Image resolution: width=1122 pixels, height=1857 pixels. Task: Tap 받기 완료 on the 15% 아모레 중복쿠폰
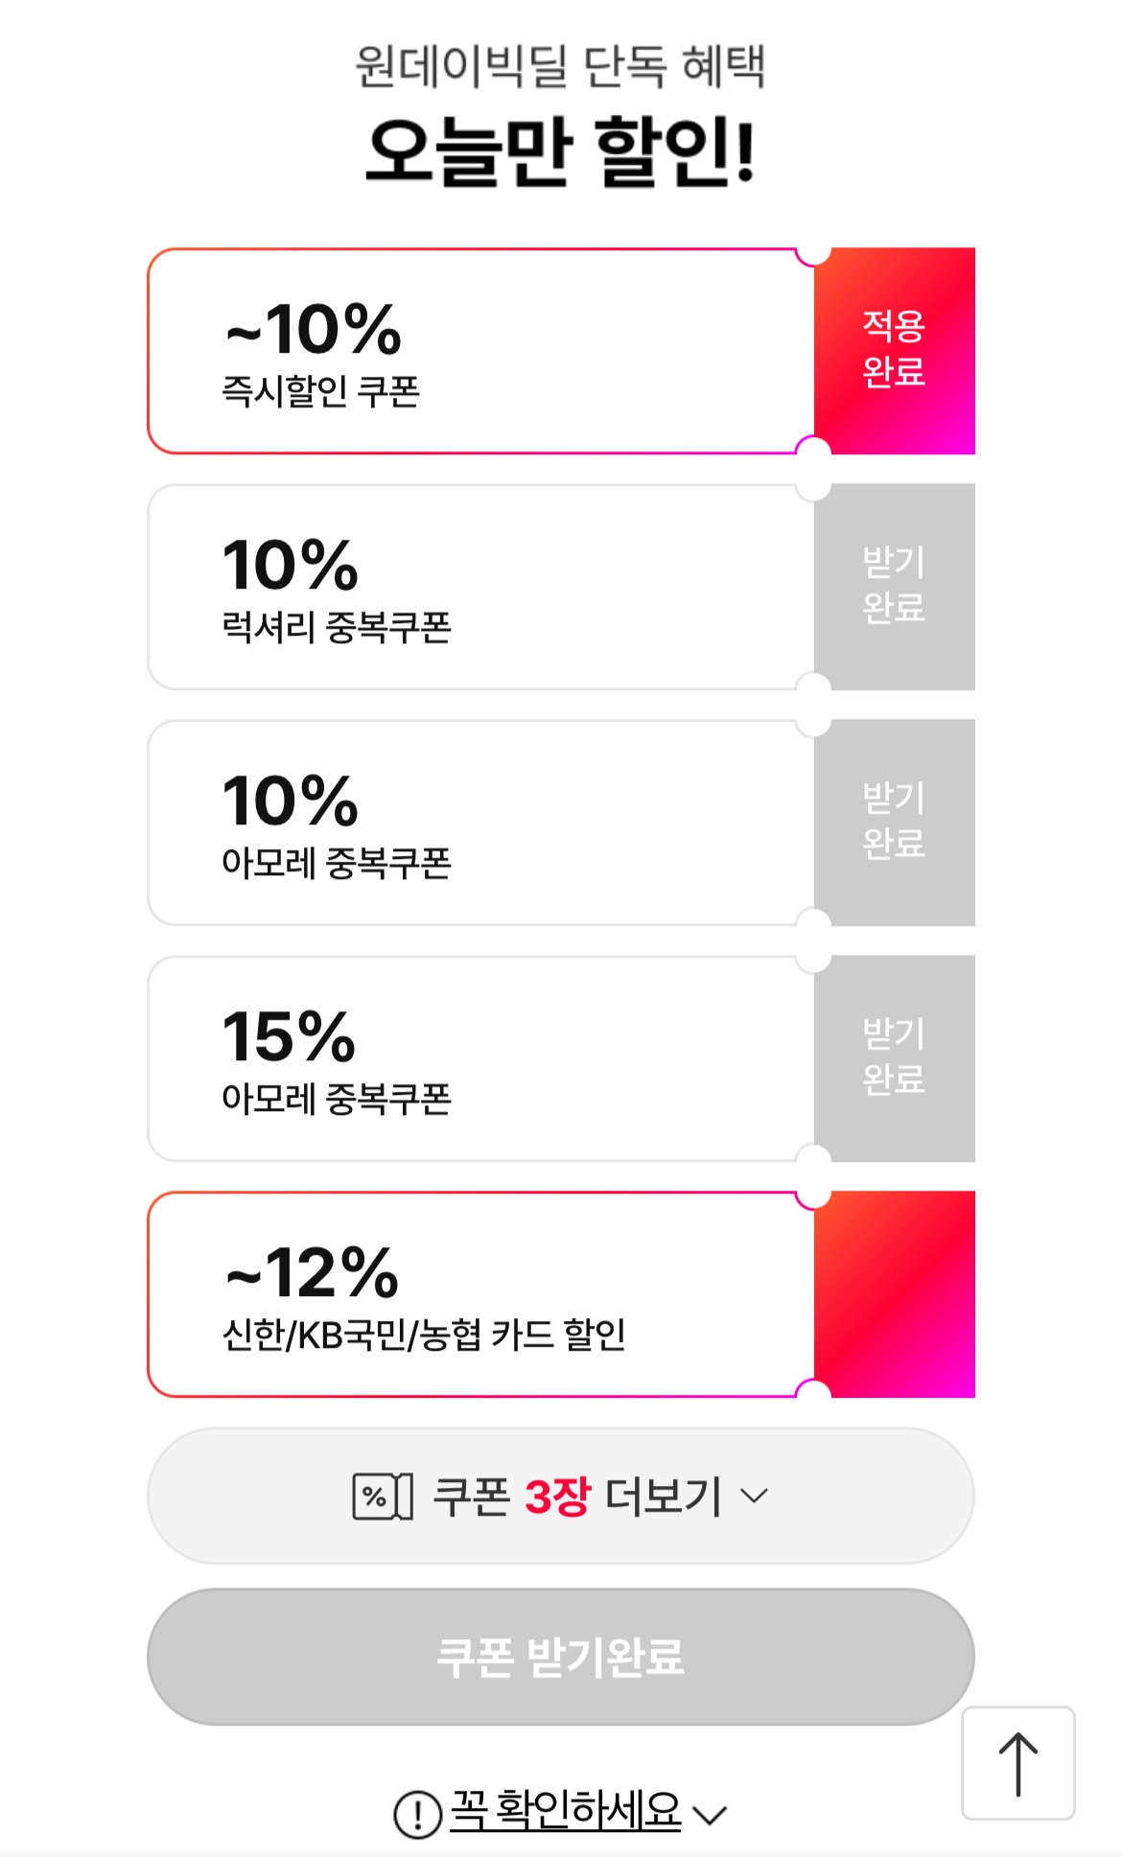click(894, 1057)
